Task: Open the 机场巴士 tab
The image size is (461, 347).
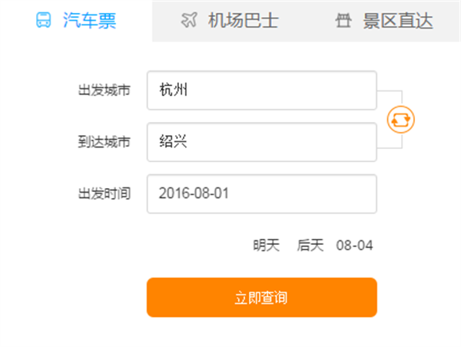Action: [x=229, y=21]
